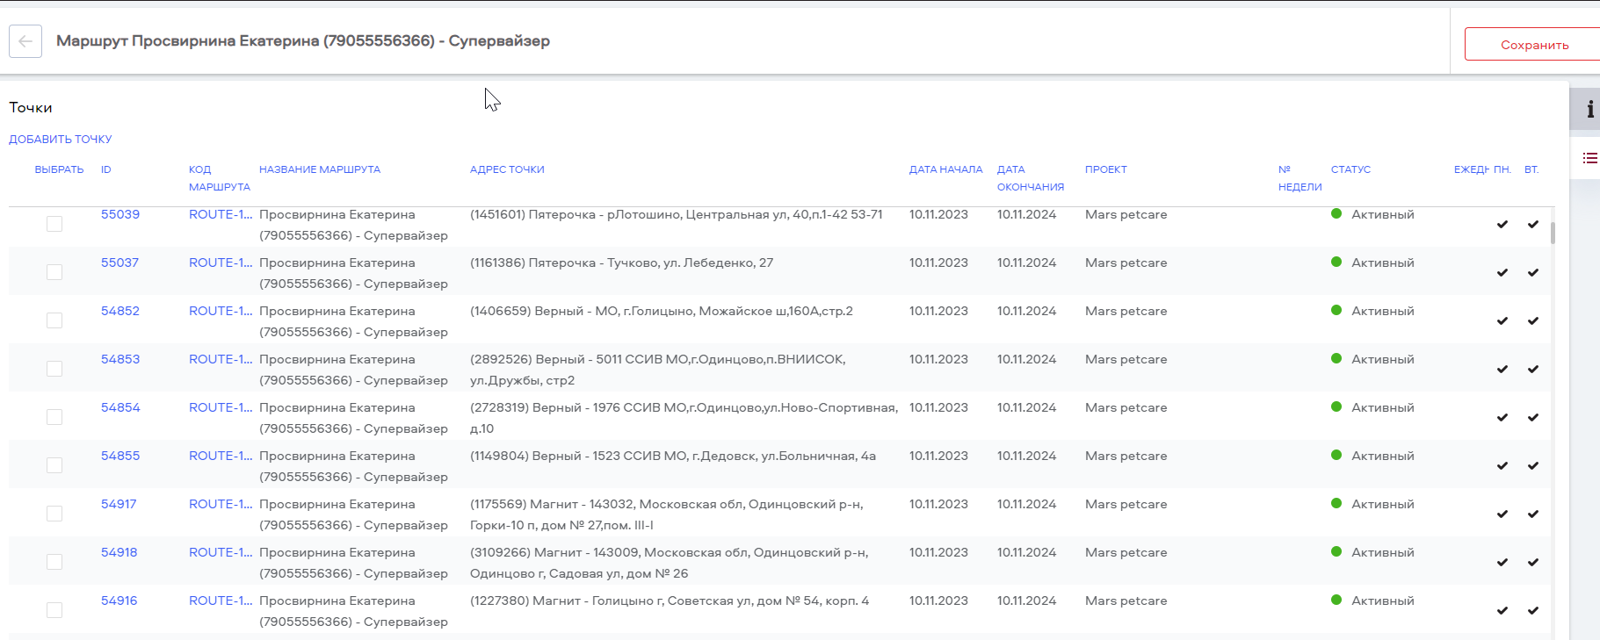Click address Пятерочка - Тучково, ул. Лебеденко, 27
Image resolution: width=1600 pixels, height=640 pixels.
coord(621,262)
